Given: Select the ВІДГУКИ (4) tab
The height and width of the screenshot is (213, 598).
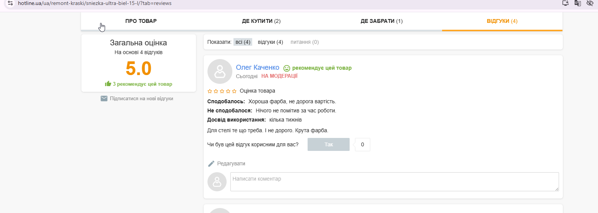Looking at the screenshot, I should tap(502, 21).
